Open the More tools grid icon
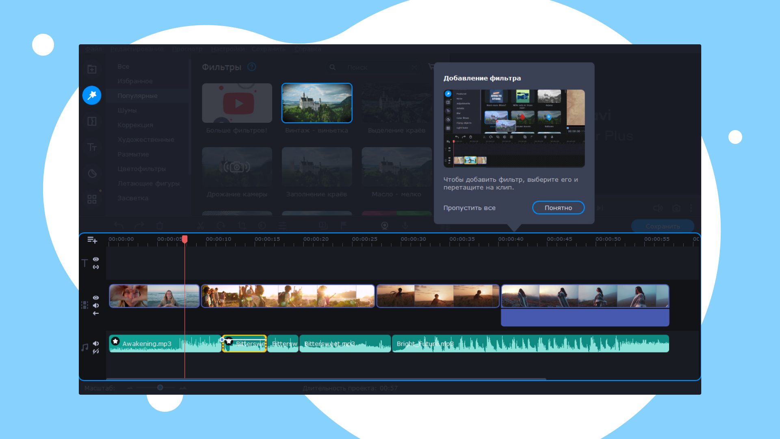This screenshot has width=780, height=439. tap(92, 199)
